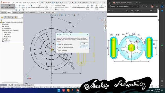Click Move Entities tool
This screenshot has width=165, height=93.
(x=60, y=10)
